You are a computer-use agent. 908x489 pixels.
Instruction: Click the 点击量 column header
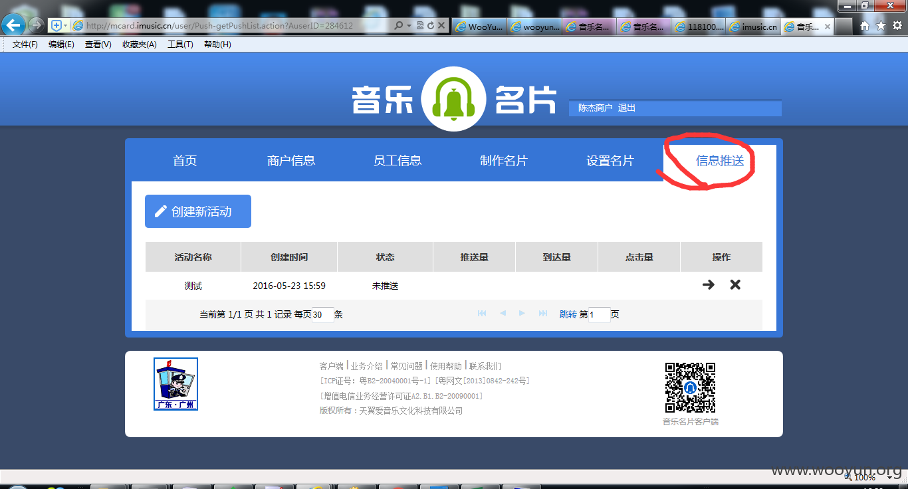point(639,257)
